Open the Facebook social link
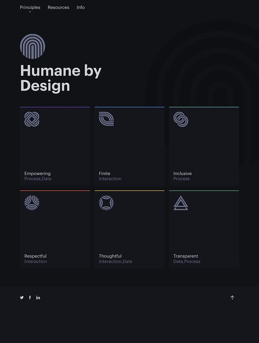 click(x=30, y=297)
